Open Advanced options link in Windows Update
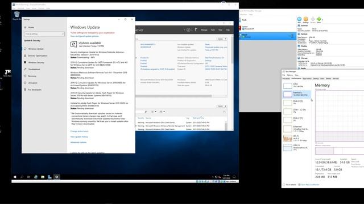364x204 pixels. [x=78, y=142]
